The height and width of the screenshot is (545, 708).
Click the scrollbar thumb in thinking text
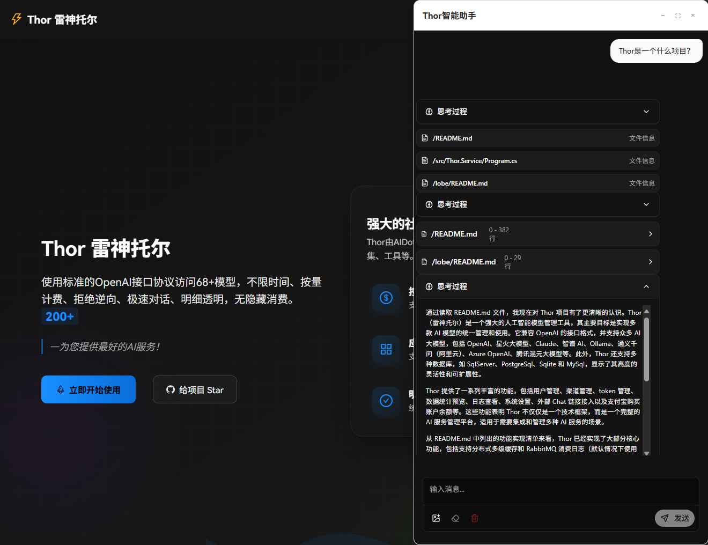click(646, 349)
